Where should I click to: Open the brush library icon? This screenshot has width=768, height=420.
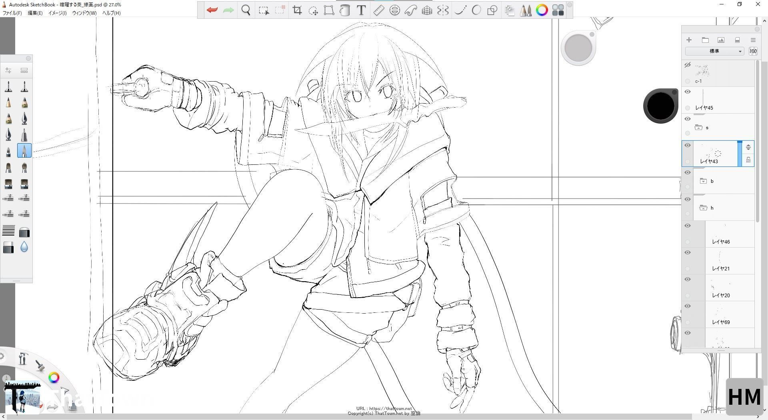point(24,70)
